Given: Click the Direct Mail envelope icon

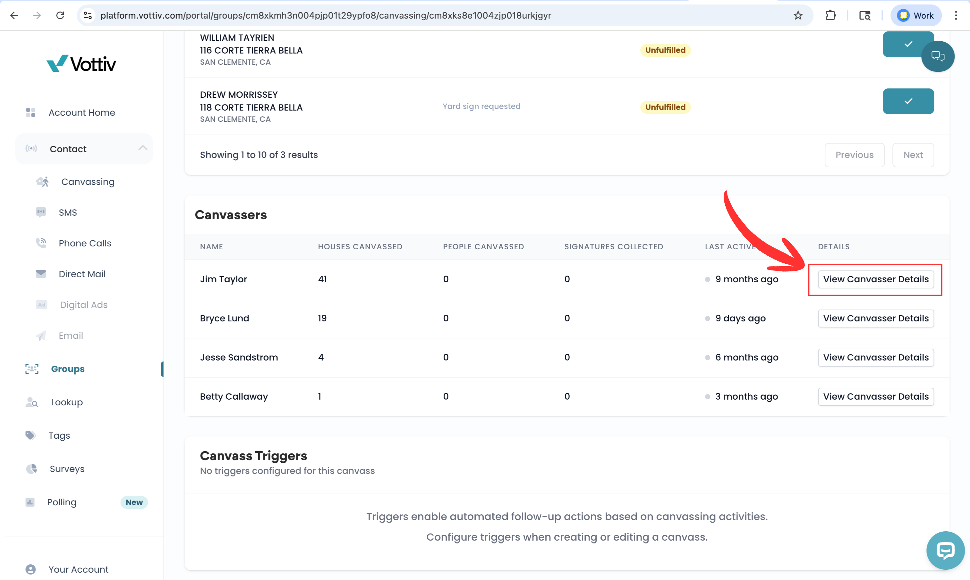Looking at the screenshot, I should [41, 274].
